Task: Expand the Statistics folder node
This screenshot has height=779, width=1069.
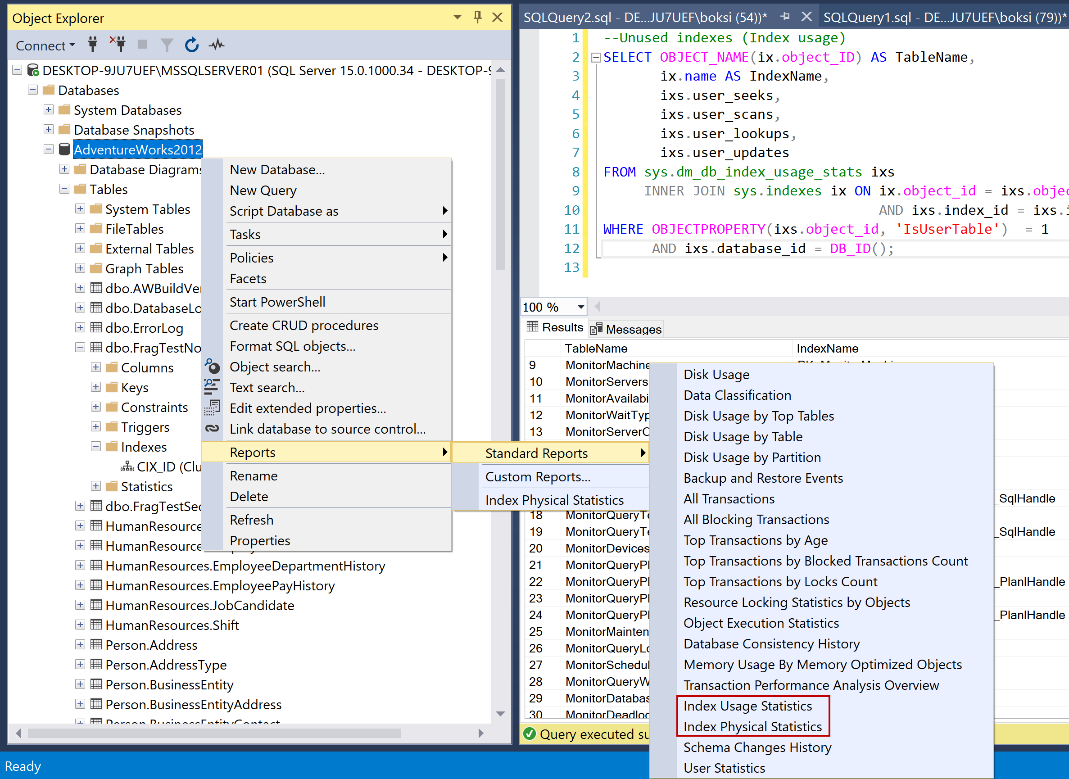Action: 96,486
